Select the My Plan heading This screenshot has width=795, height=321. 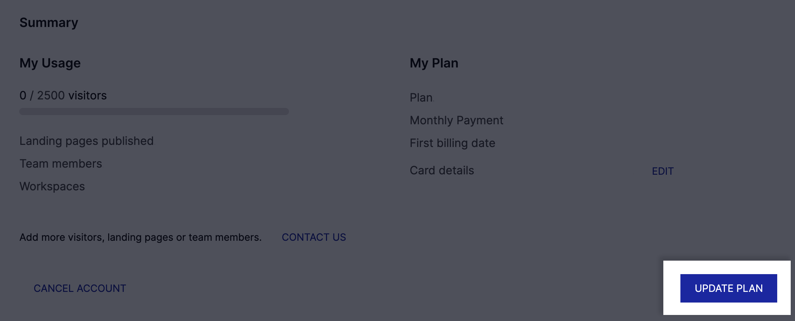(434, 63)
